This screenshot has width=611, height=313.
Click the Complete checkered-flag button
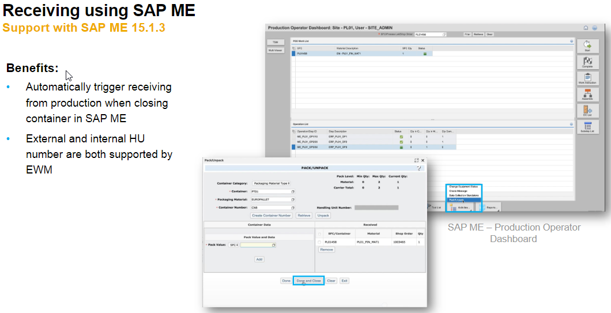pos(587,63)
